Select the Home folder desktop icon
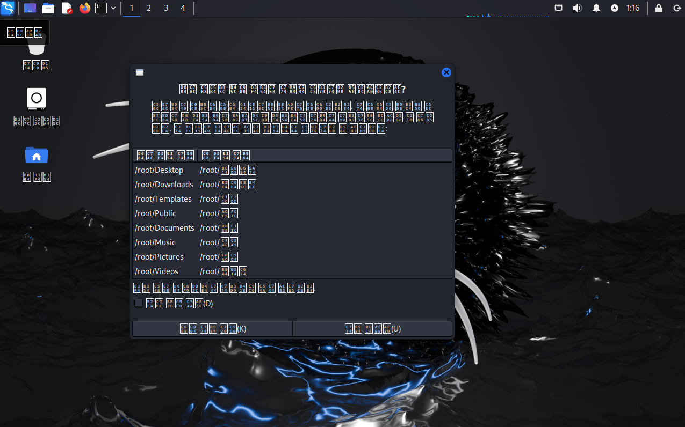This screenshot has width=685, height=427. (x=37, y=163)
